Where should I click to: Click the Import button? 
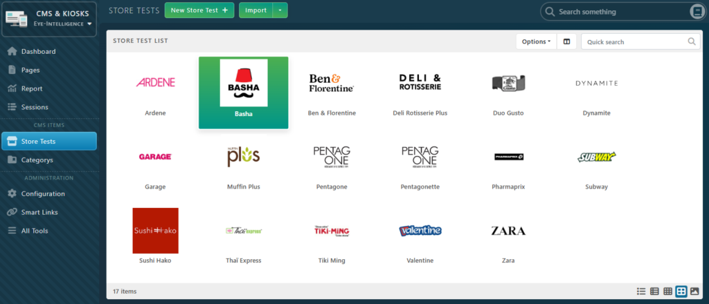pyautogui.click(x=256, y=10)
